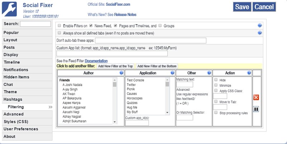Open the Display settings tab
The image size is (287, 144).
(x=27, y=55)
